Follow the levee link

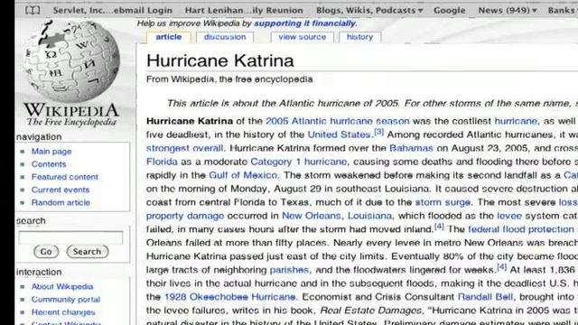click(x=509, y=216)
